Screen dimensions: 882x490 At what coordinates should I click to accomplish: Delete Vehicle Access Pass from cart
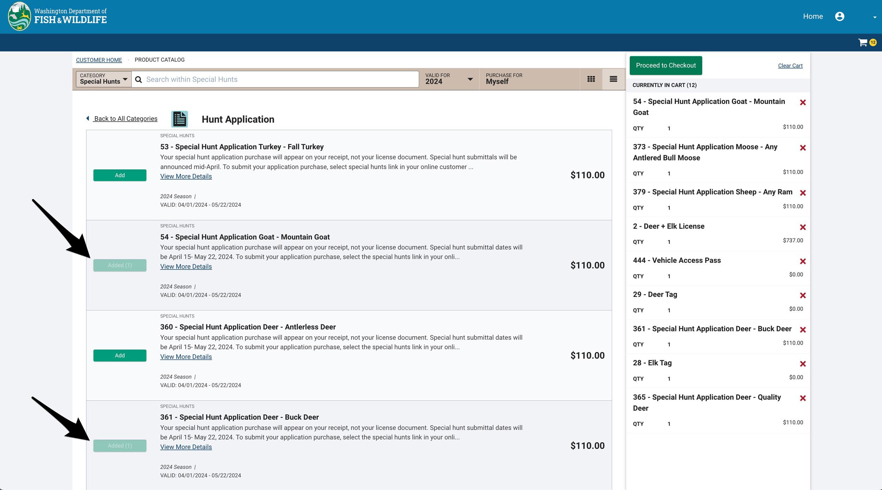[x=803, y=262]
